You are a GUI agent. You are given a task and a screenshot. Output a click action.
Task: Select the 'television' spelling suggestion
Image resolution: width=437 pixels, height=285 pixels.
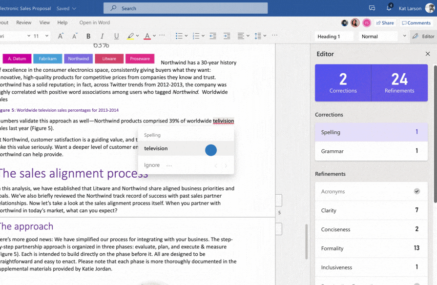coord(156,148)
